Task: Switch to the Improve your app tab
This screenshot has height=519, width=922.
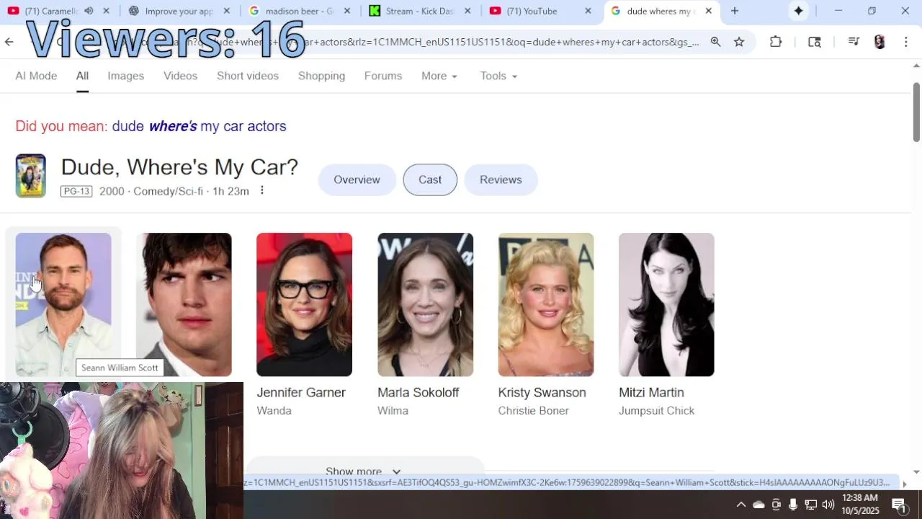Action: click(x=179, y=11)
